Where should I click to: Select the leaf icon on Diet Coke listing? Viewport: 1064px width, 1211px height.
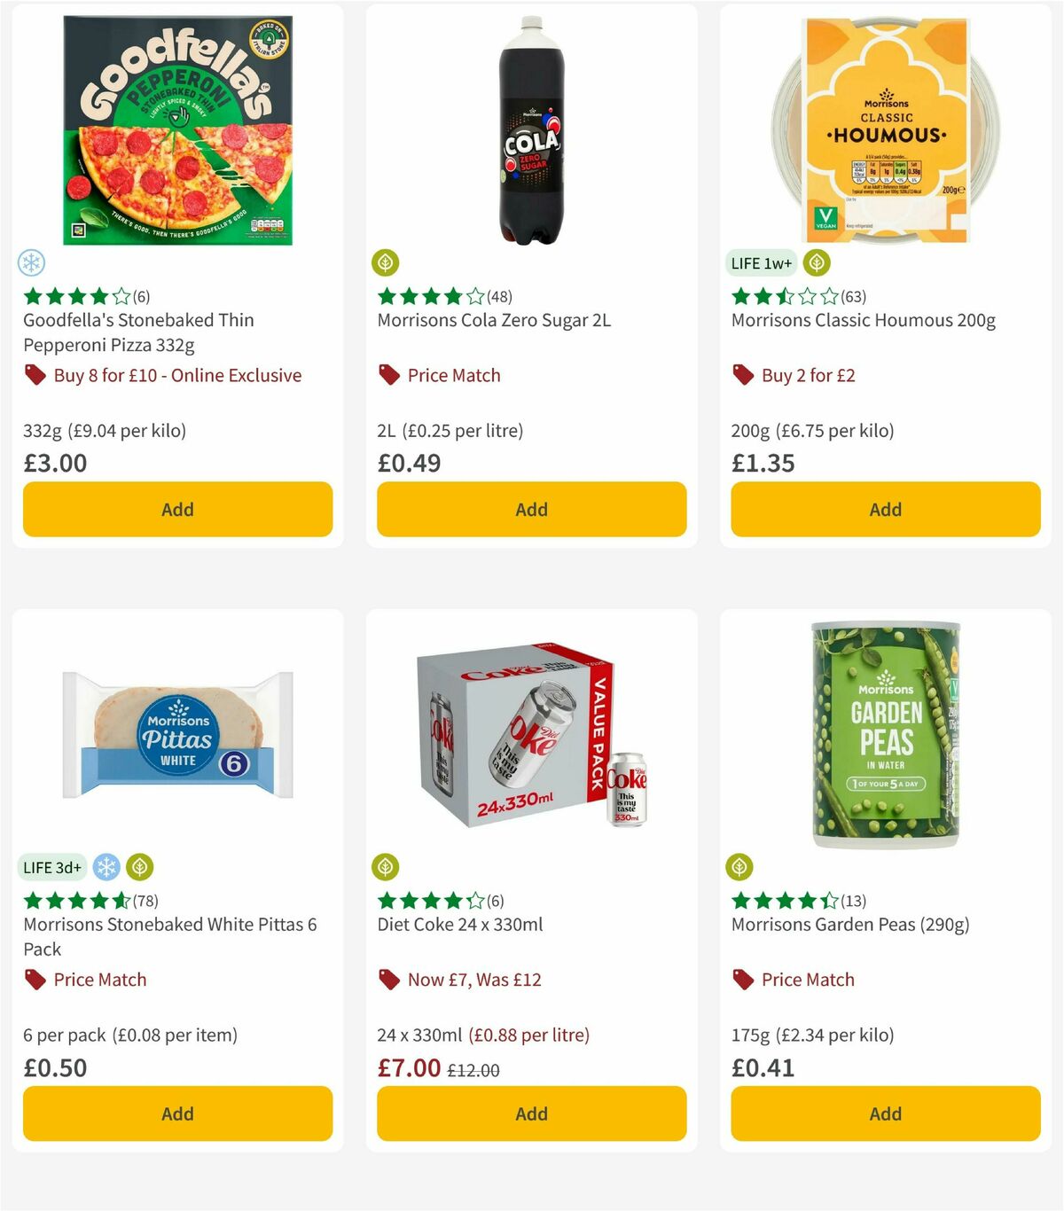coord(387,867)
